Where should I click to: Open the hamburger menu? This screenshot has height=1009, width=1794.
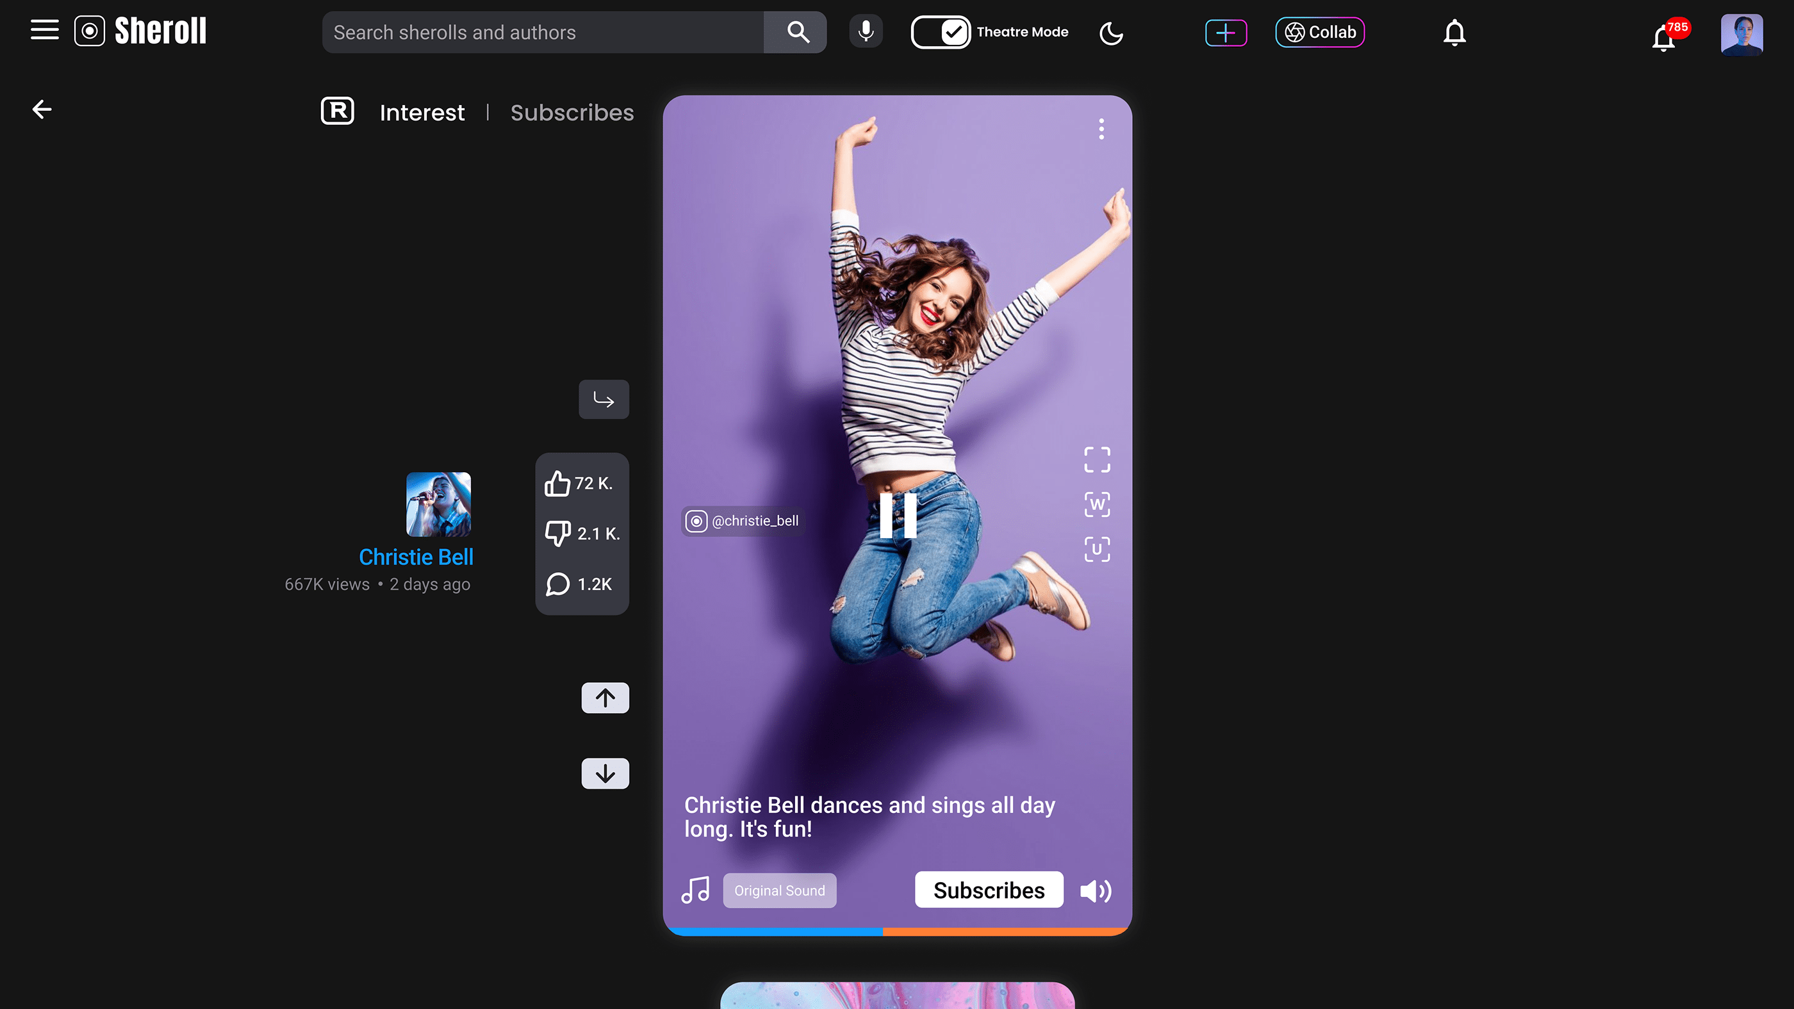pos(45,31)
